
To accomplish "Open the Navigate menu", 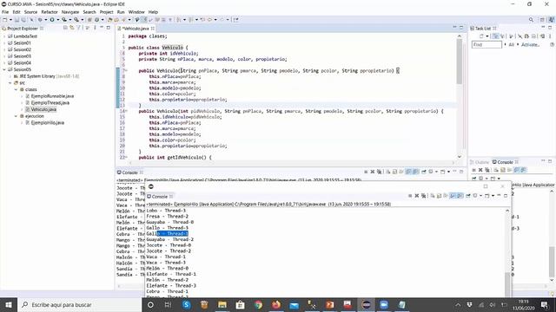I will pyautogui.click(x=70, y=12).
